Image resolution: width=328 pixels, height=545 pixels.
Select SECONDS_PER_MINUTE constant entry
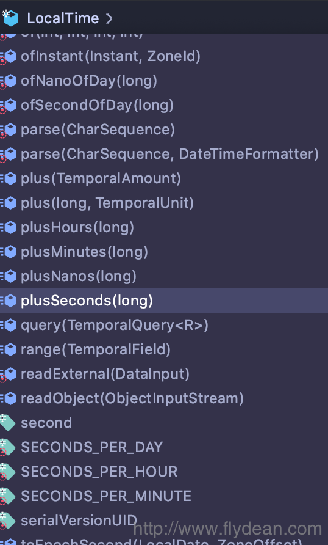(x=164, y=496)
